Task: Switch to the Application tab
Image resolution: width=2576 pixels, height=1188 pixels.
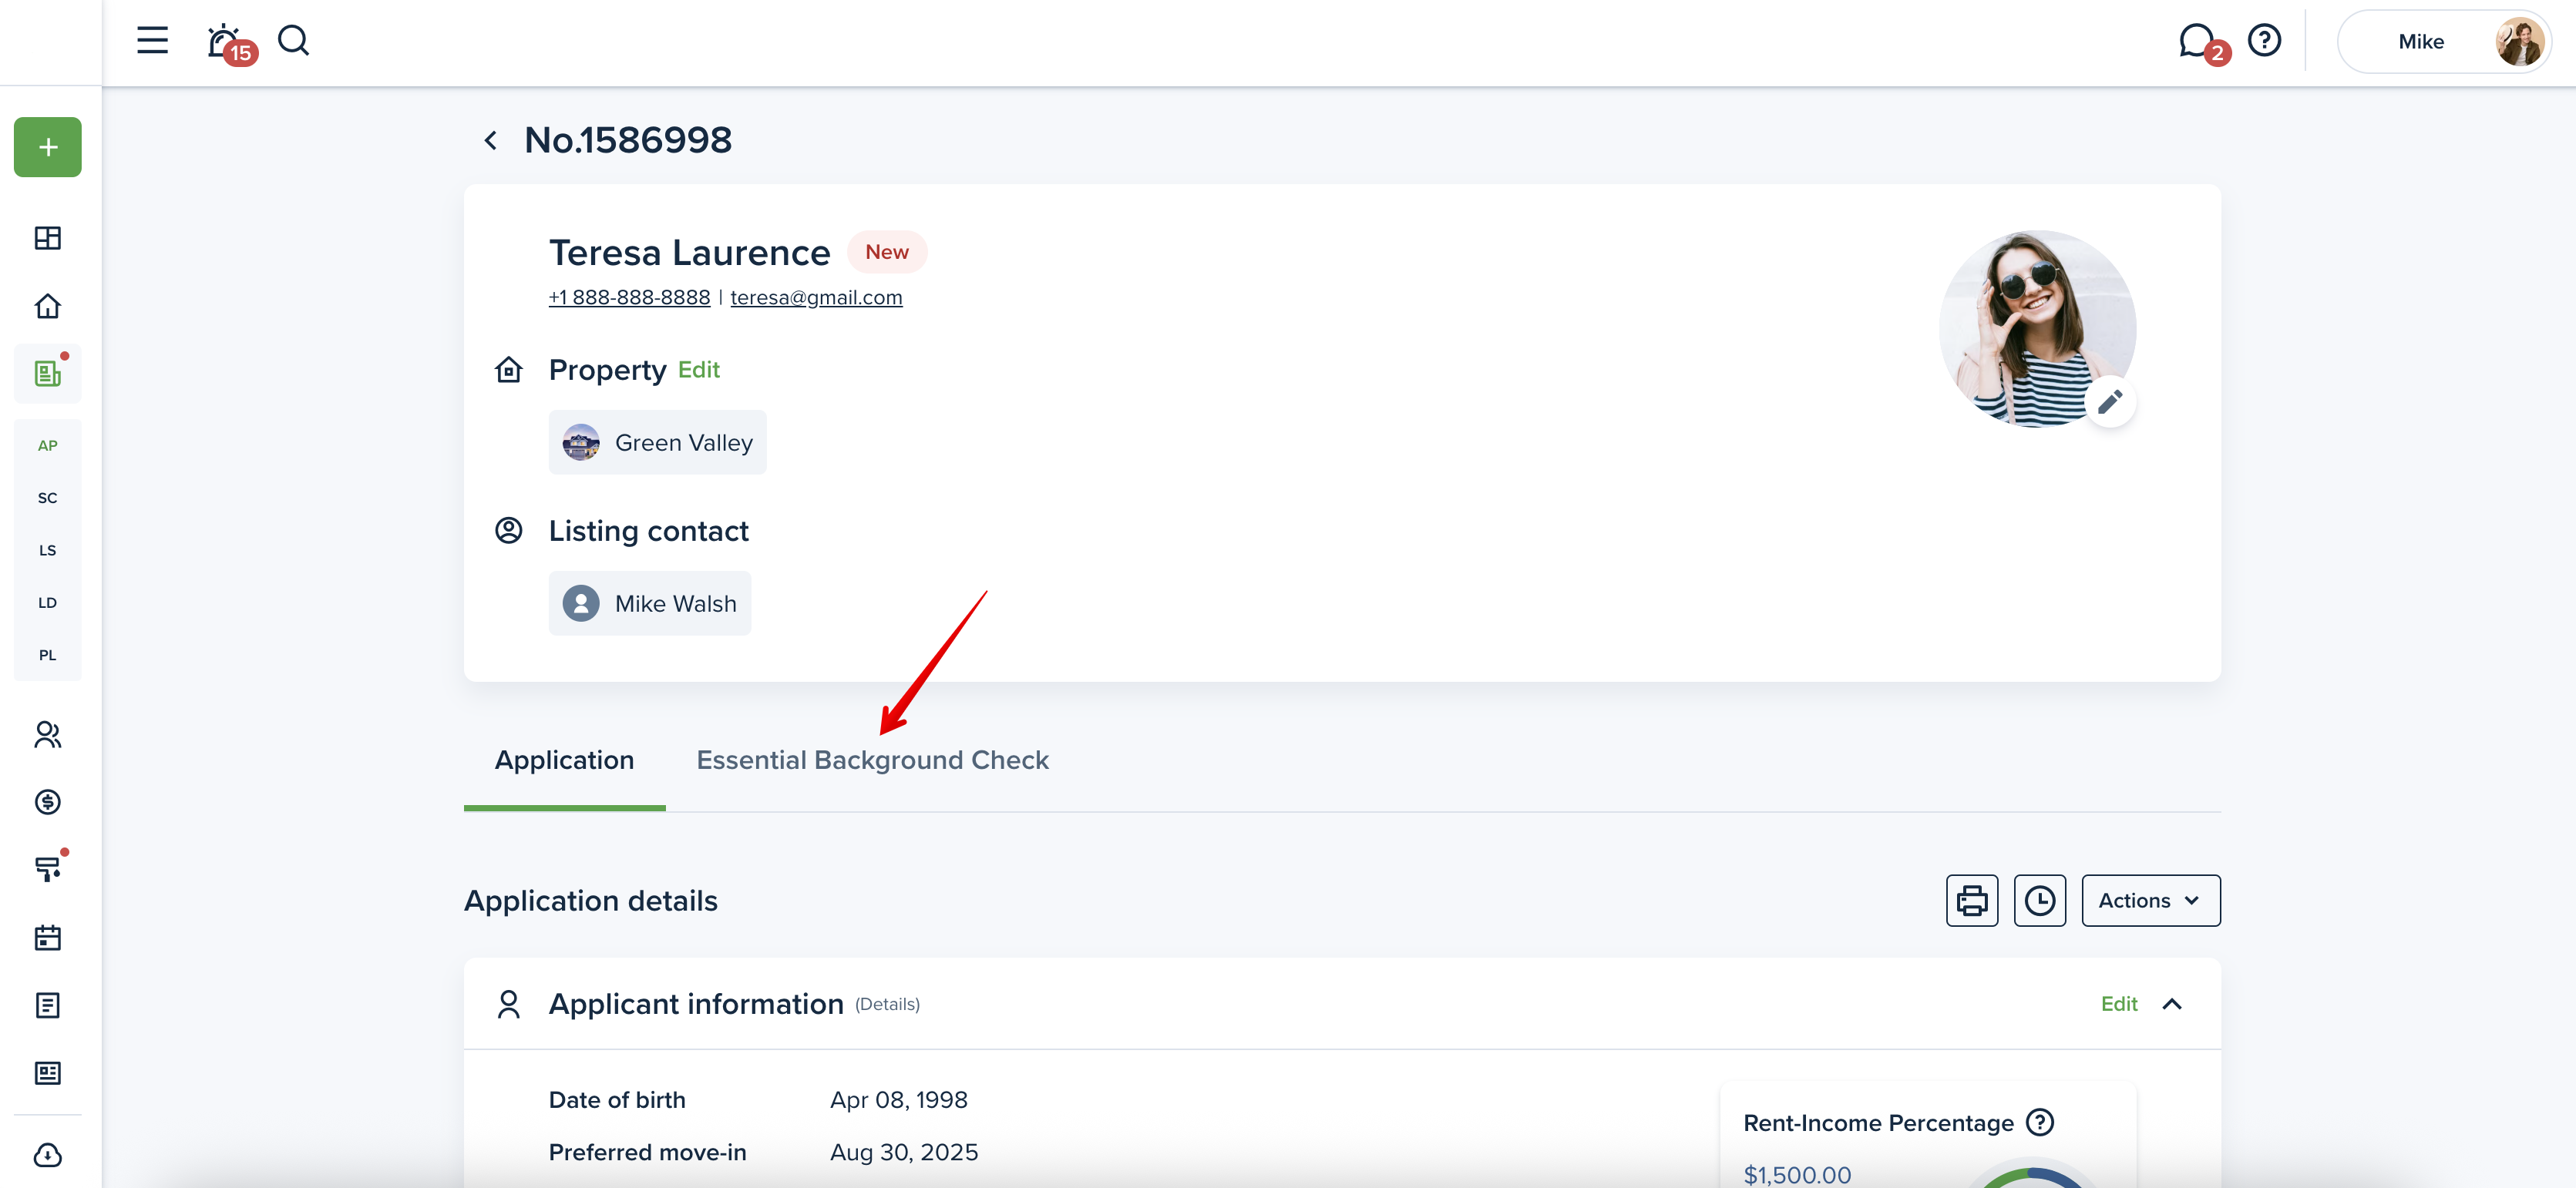Action: pos(564,761)
